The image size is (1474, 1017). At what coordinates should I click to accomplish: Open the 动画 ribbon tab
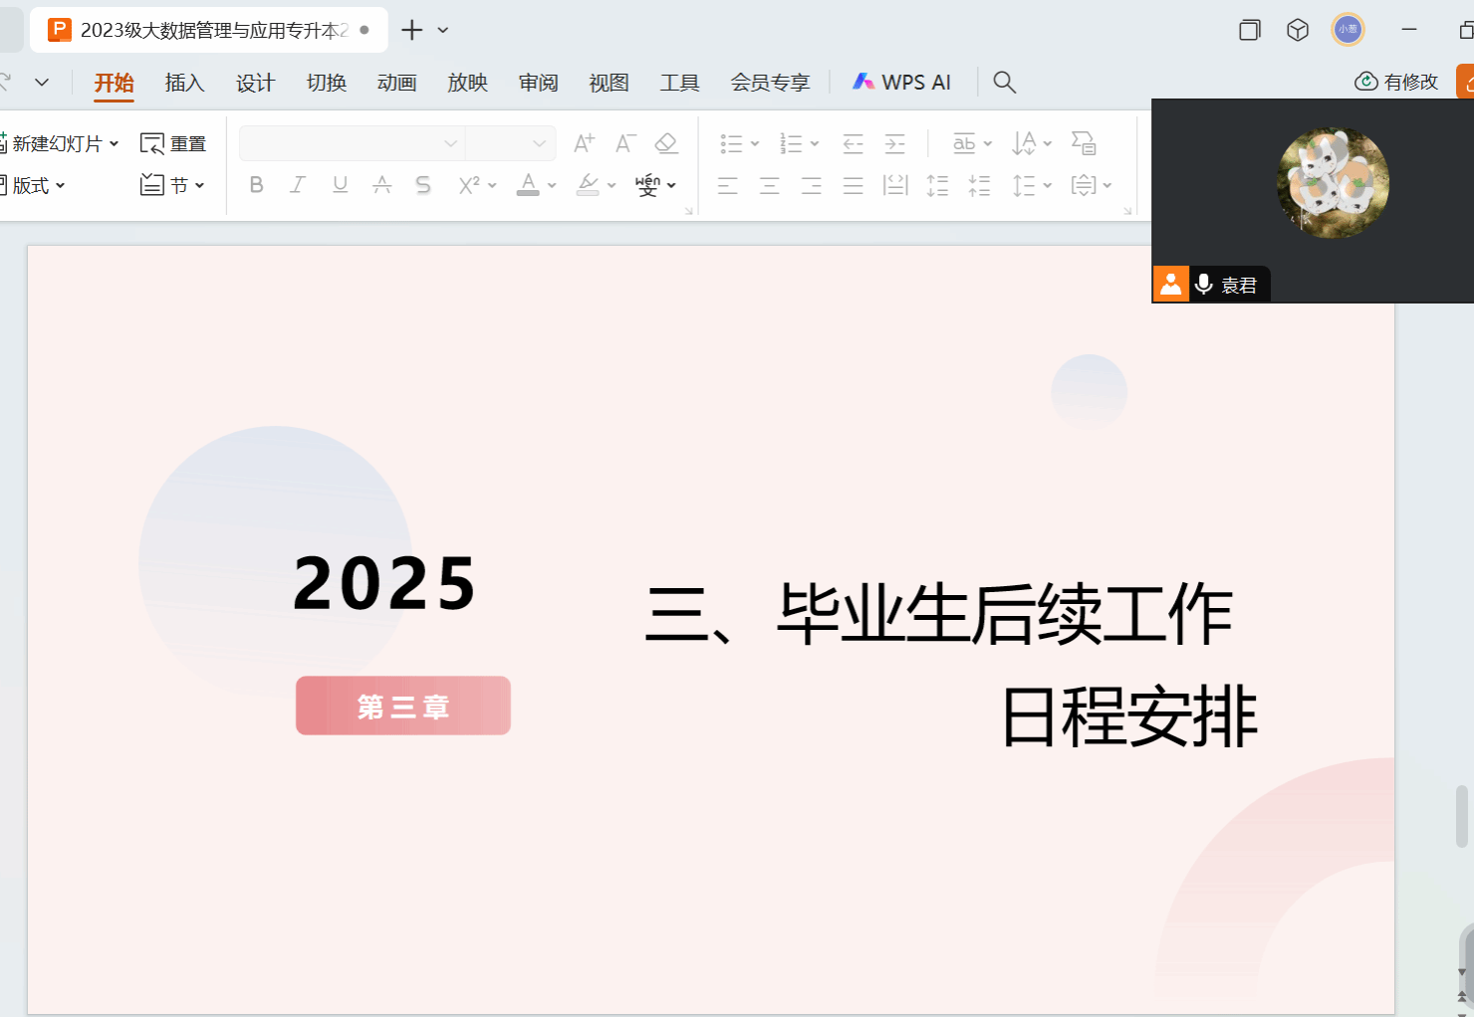tap(396, 83)
